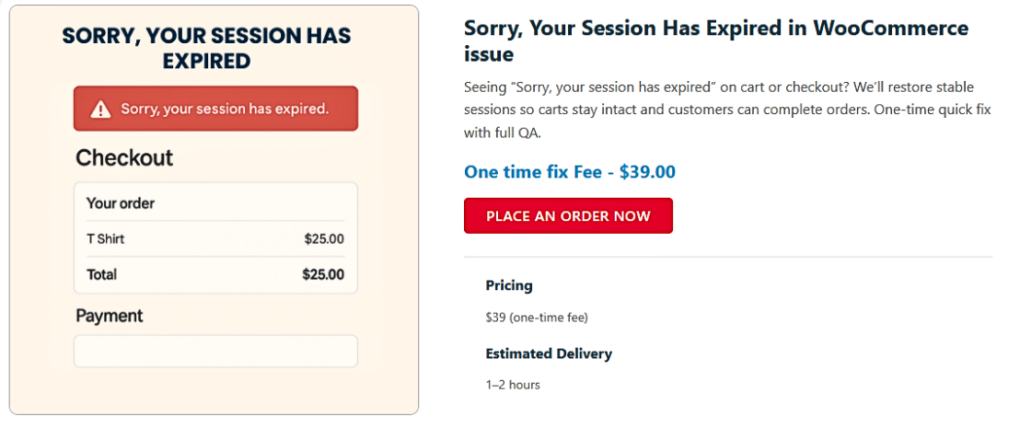Focus the empty Payment input box
The image size is (1020, 428).
click(215, 352)
